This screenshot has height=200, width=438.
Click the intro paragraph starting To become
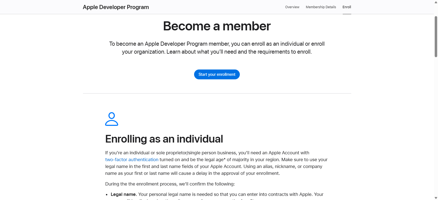click(x=217, y=48)
